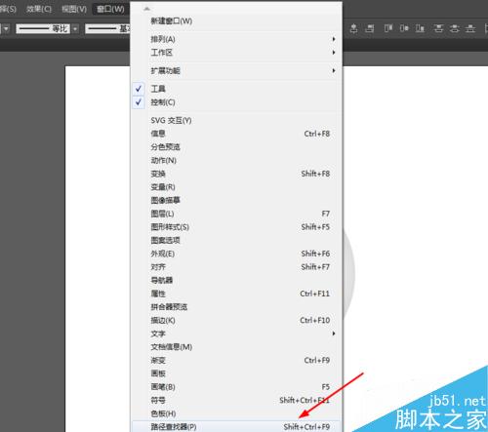488x432 pixels.
Task: Click the Vertical Align Bottom icon
Action: 420,28
